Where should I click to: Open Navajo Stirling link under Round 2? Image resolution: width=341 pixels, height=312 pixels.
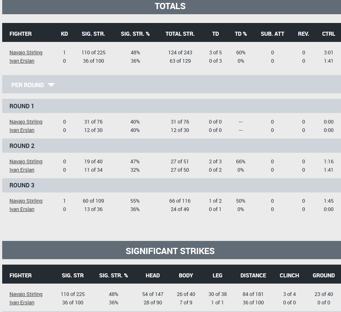[26, 161]
